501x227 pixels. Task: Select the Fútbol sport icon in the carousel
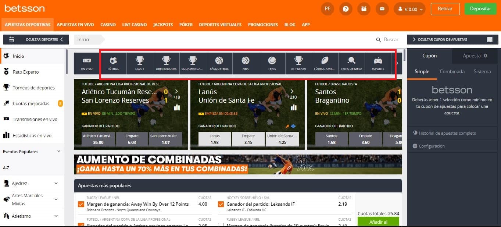pos(113,63)
